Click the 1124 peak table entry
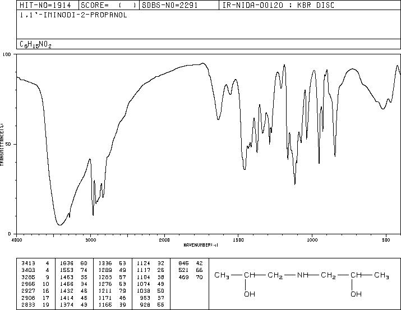This screenshot has width=401, height=310. click(151, 263)
